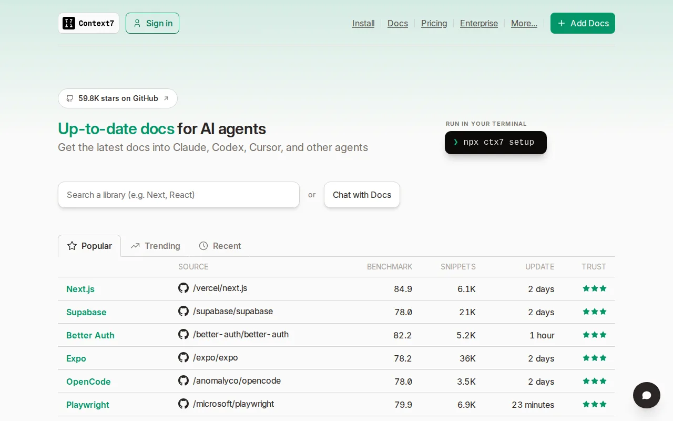Click the GitHub icon beside /anomalyco/opencode
673x421 pixels.
[183, 380]
